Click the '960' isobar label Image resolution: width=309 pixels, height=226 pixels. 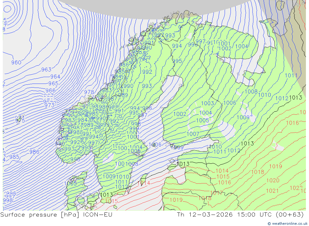16,63
